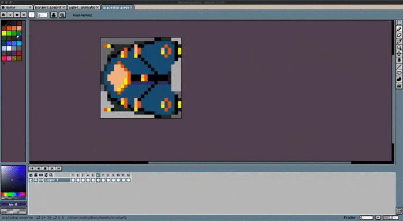403x221 pixels.
Task: Open the ink type button
Action: [x=54, y=15]
